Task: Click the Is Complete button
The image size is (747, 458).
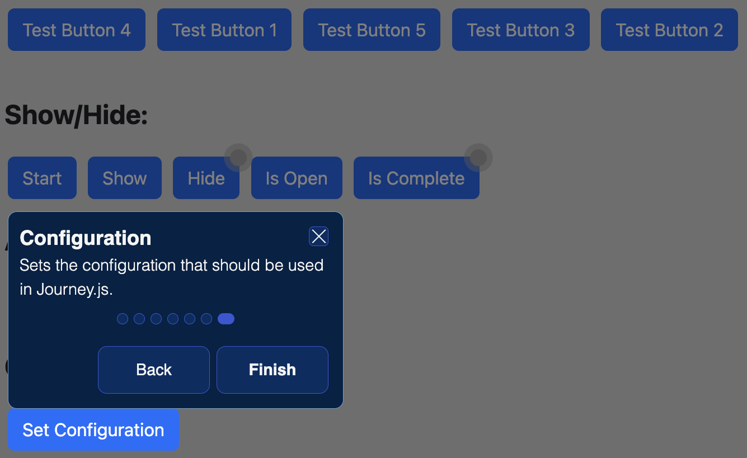Action: point(416,178)
